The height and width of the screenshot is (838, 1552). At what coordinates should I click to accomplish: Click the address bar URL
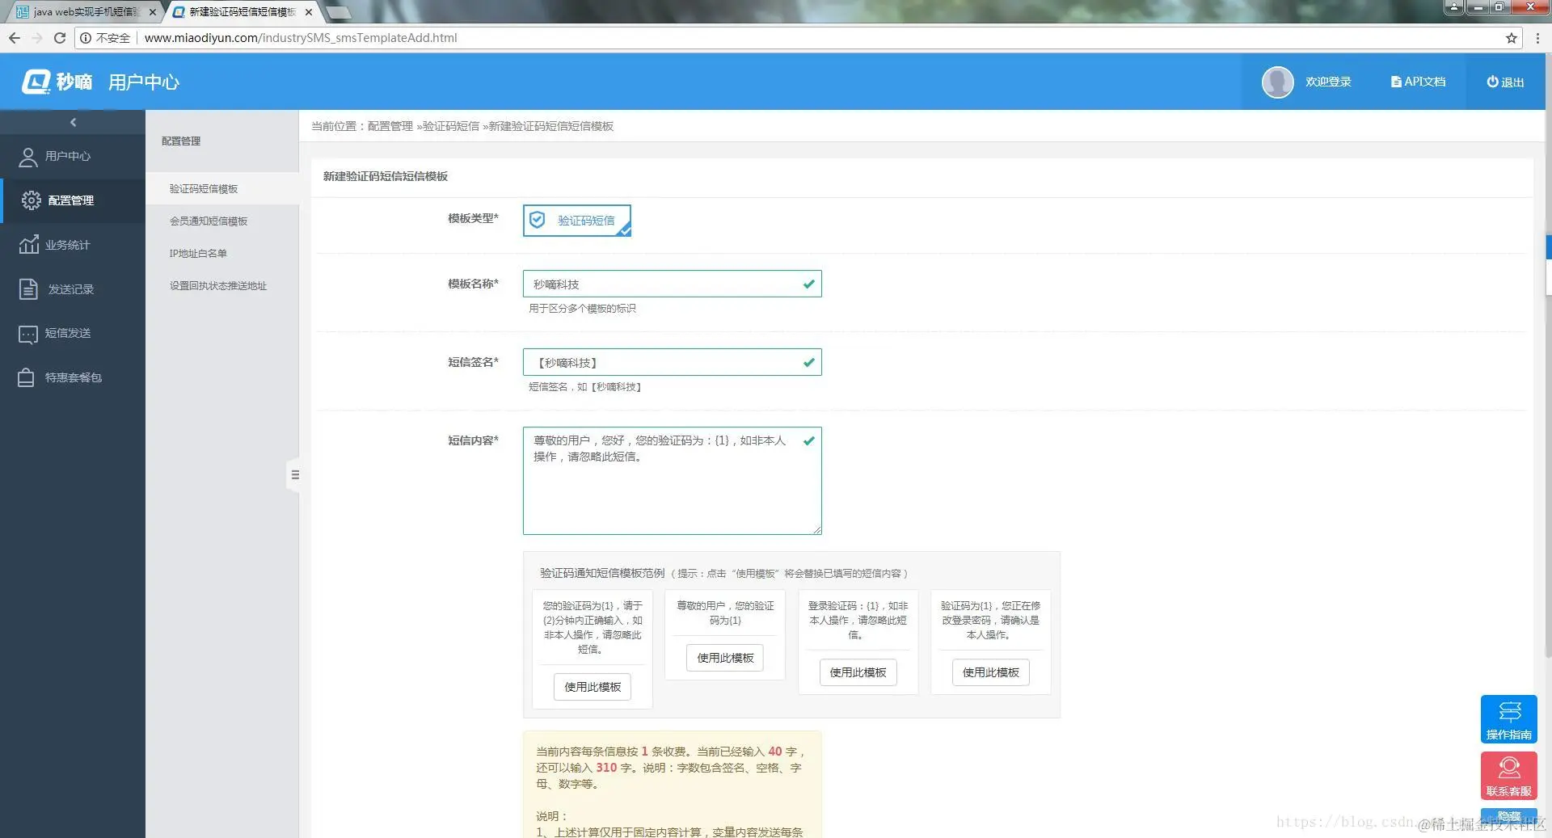(301, 38)
